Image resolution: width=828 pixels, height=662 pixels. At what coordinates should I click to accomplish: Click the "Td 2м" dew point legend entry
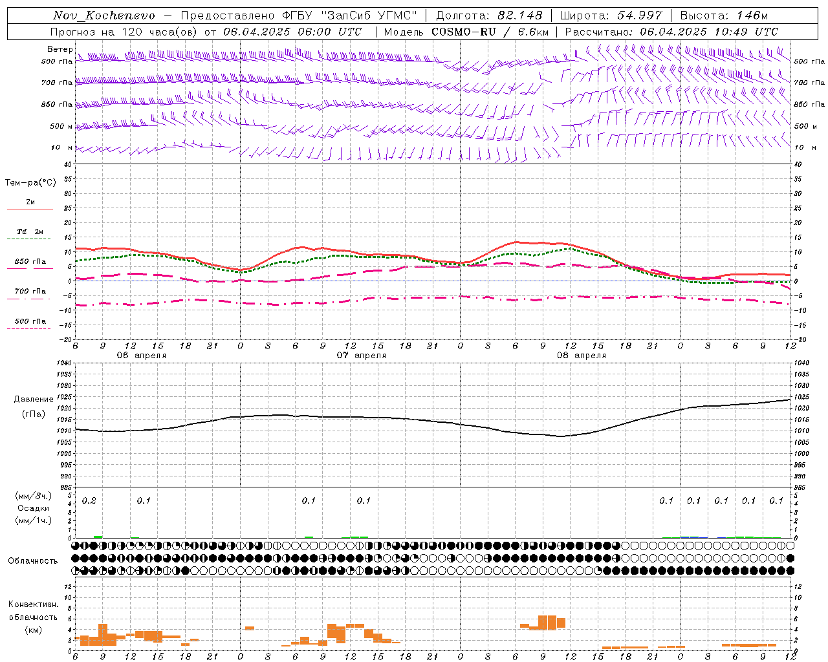click(x=30, y=231)
